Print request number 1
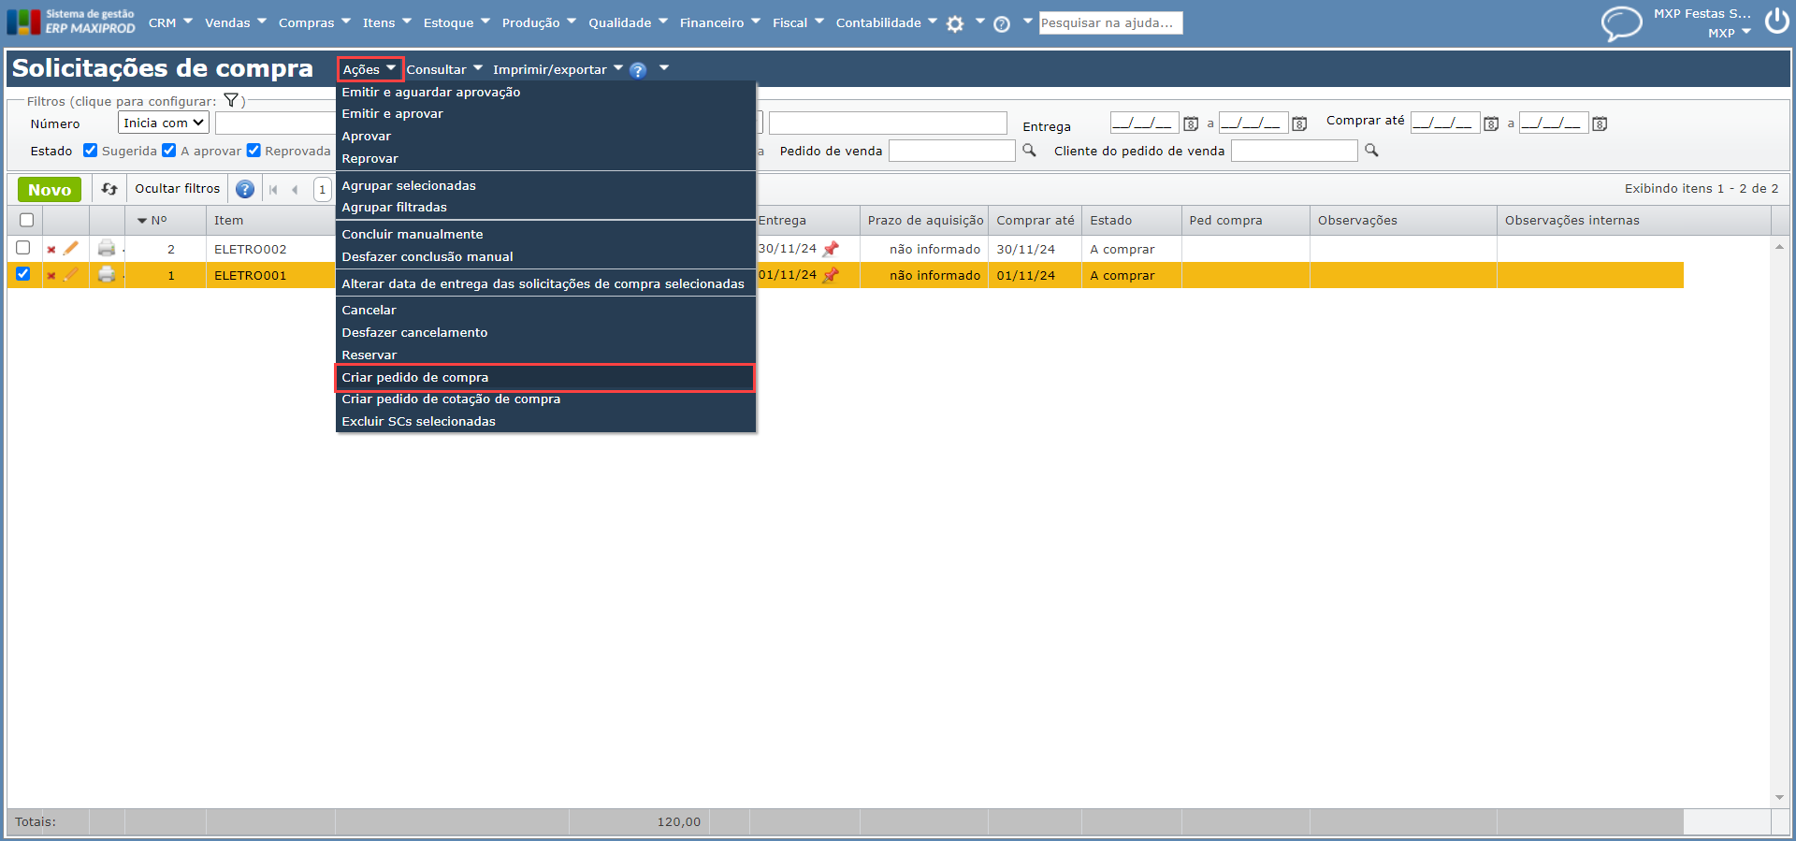 [x=107, y=274]
